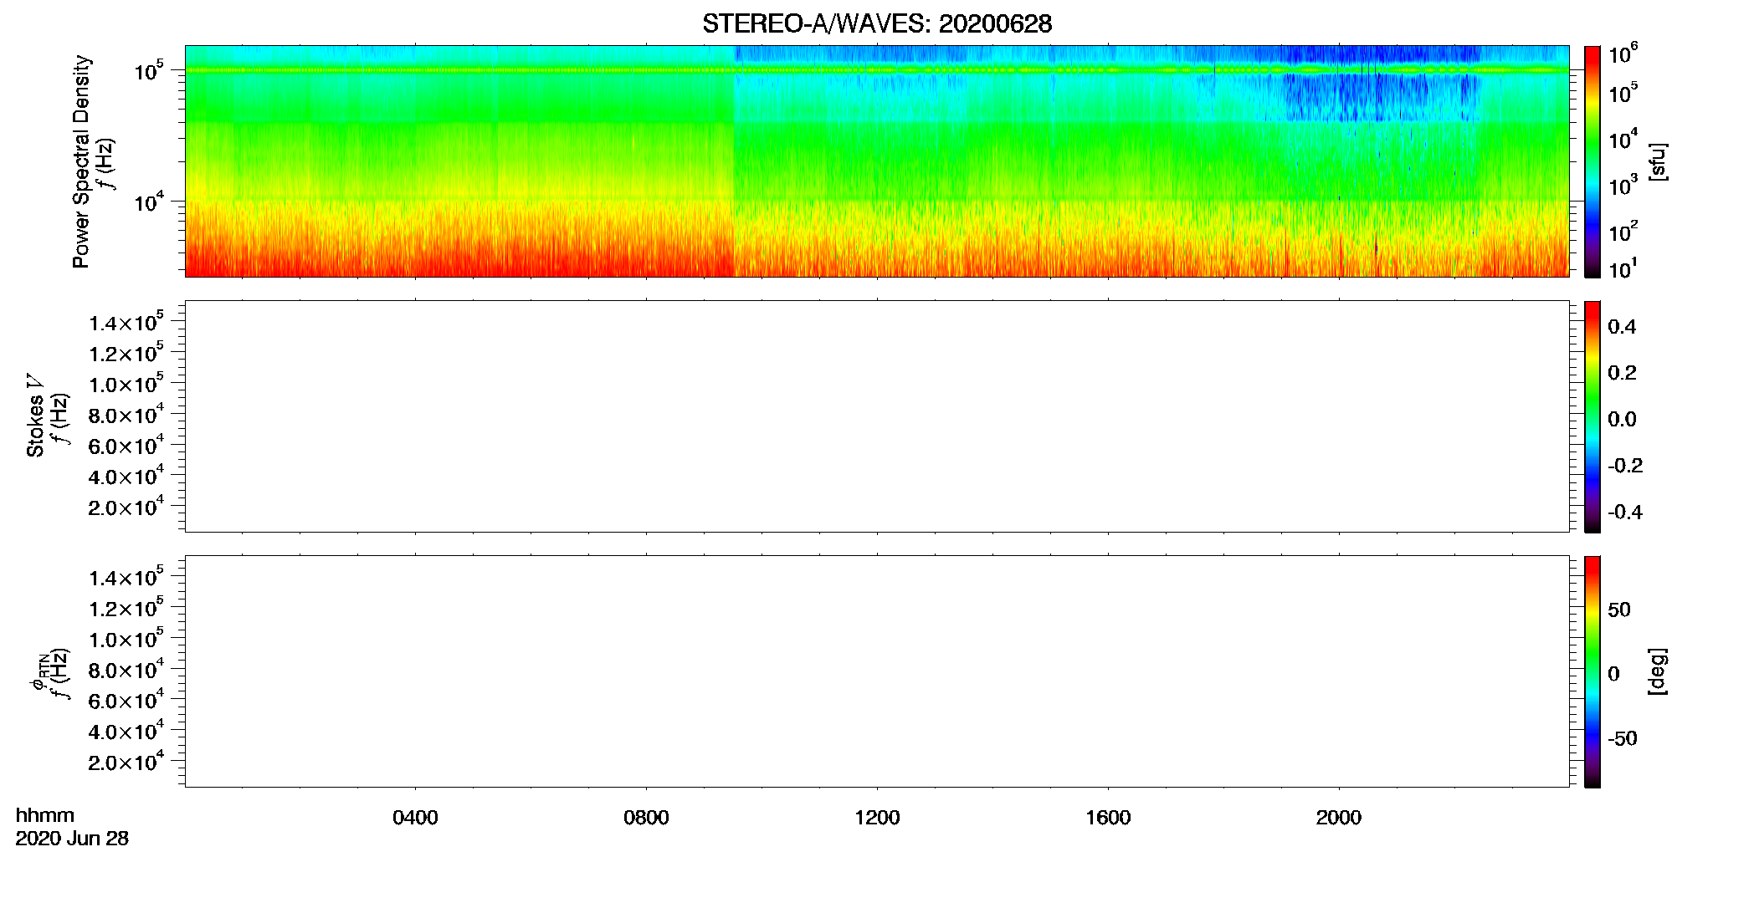Image resolution: width=1754 pixels, height=903 pixels.
Task: Click the 2000 time tick label
Action: 1339,818
